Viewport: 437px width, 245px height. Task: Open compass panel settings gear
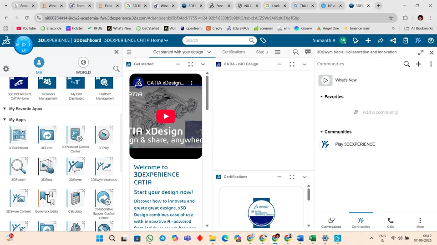coord(6,69)
